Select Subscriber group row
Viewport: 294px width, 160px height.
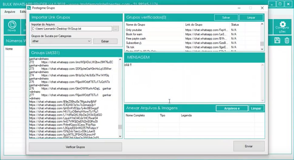pos(193,43)
